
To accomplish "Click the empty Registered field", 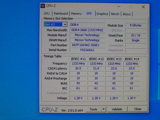I will pyautogui.click(x=135, y=50).
